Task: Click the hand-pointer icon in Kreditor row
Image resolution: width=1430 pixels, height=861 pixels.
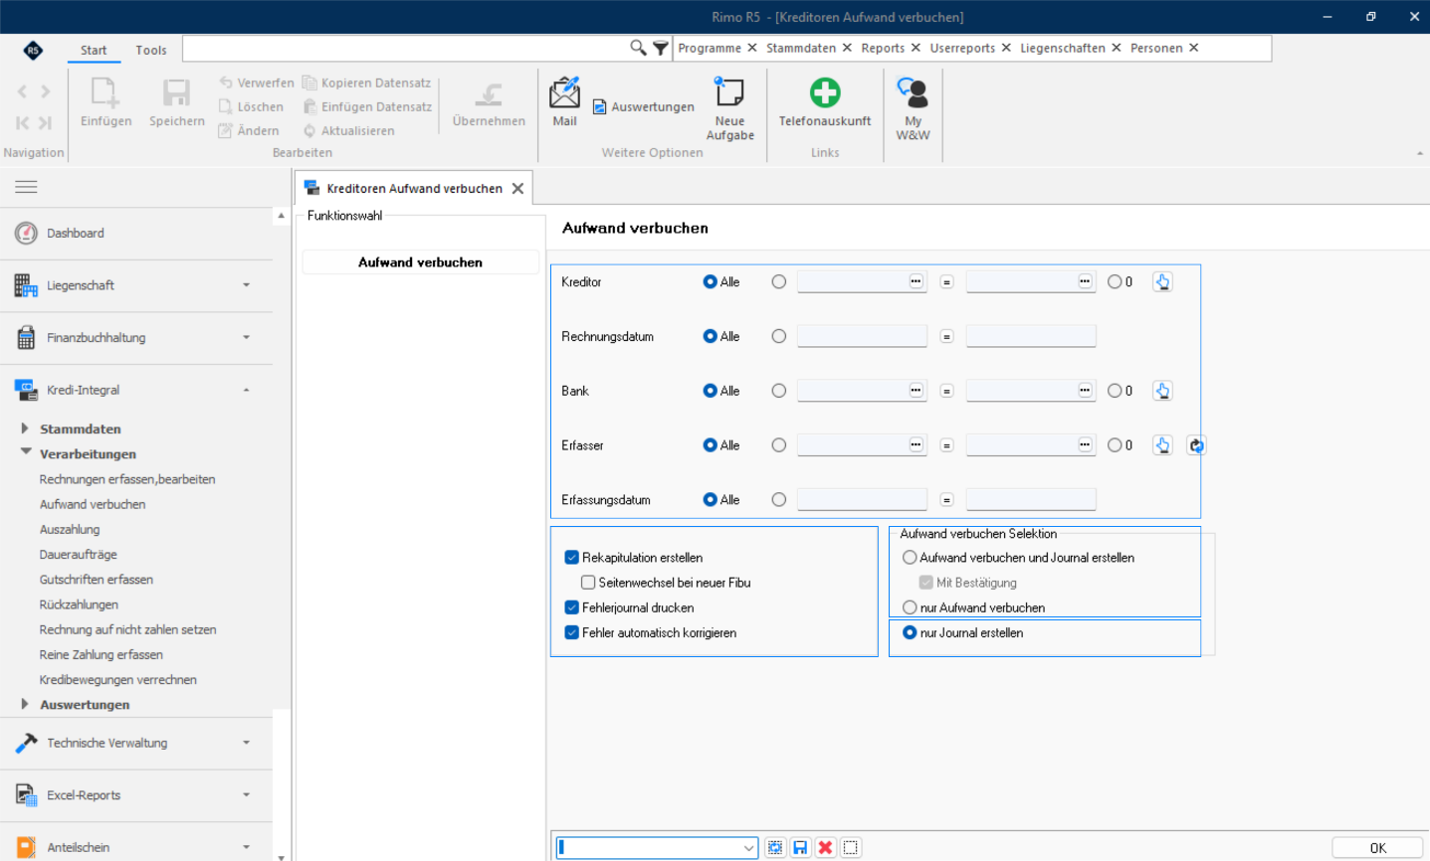Action: click(1161, 281)
